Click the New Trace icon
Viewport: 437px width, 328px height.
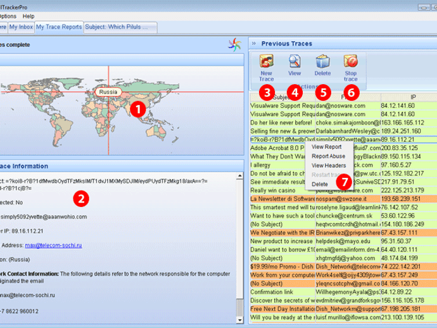click(267, 61)
